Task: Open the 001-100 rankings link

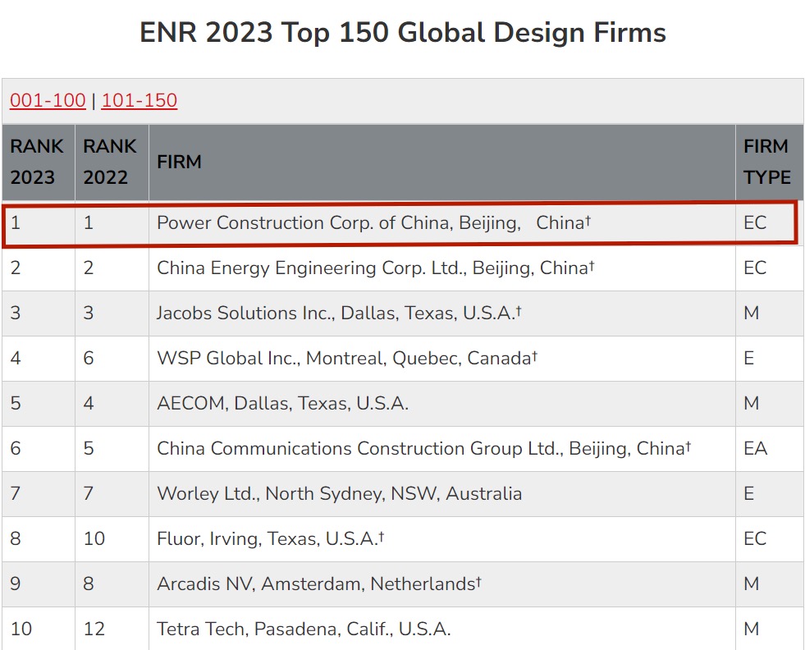Action: pyautogui.click(x=48, y=100)
